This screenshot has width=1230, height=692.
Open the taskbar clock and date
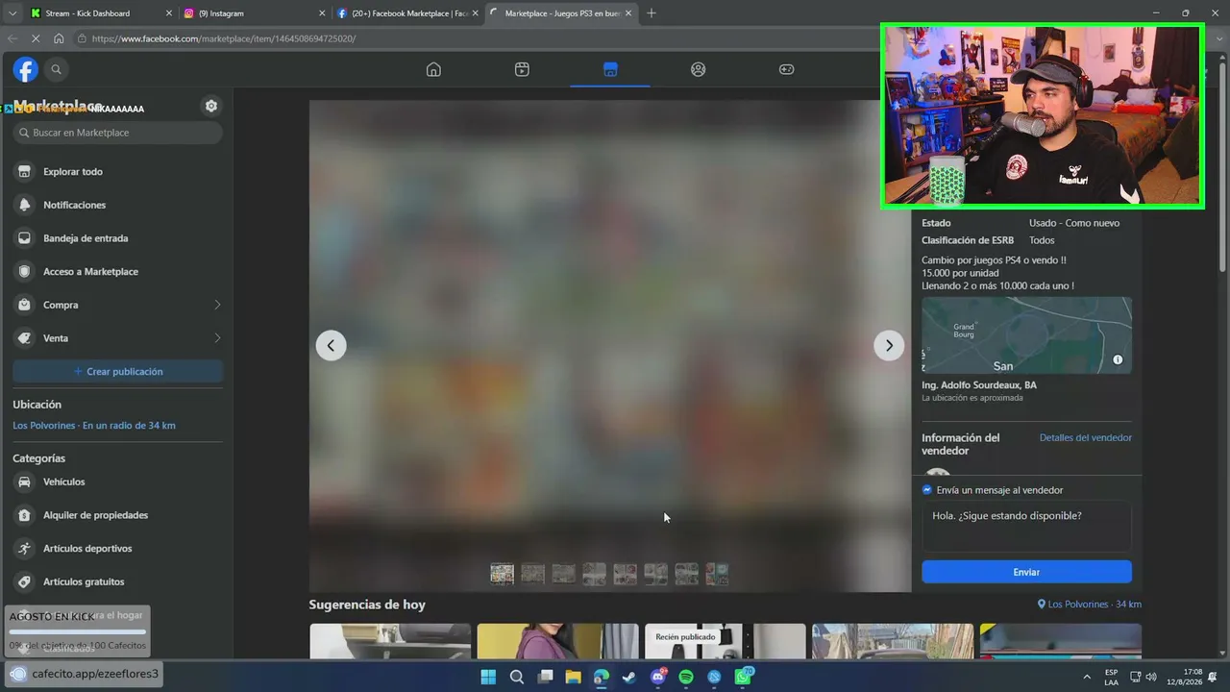pyautogui.click(x=1185, y=677)
